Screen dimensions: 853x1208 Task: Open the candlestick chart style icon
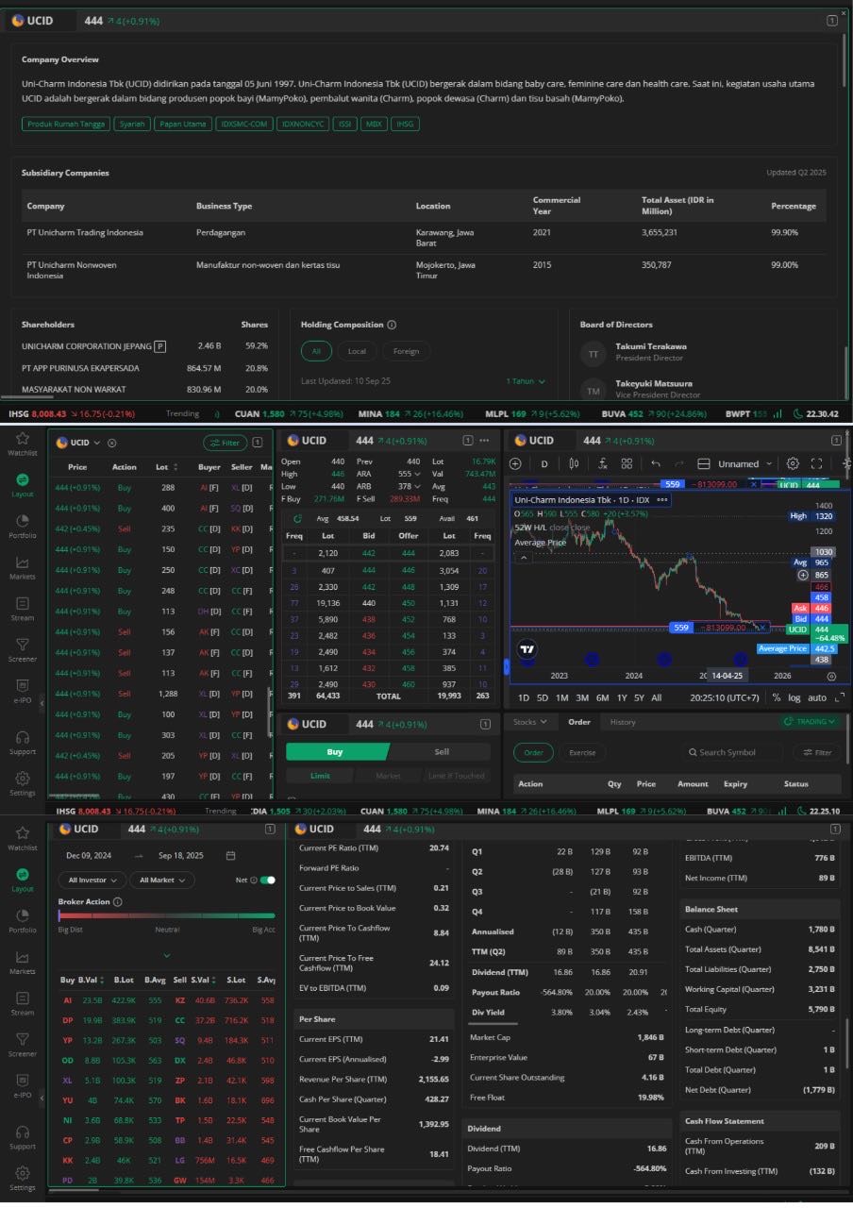(574, 463)
